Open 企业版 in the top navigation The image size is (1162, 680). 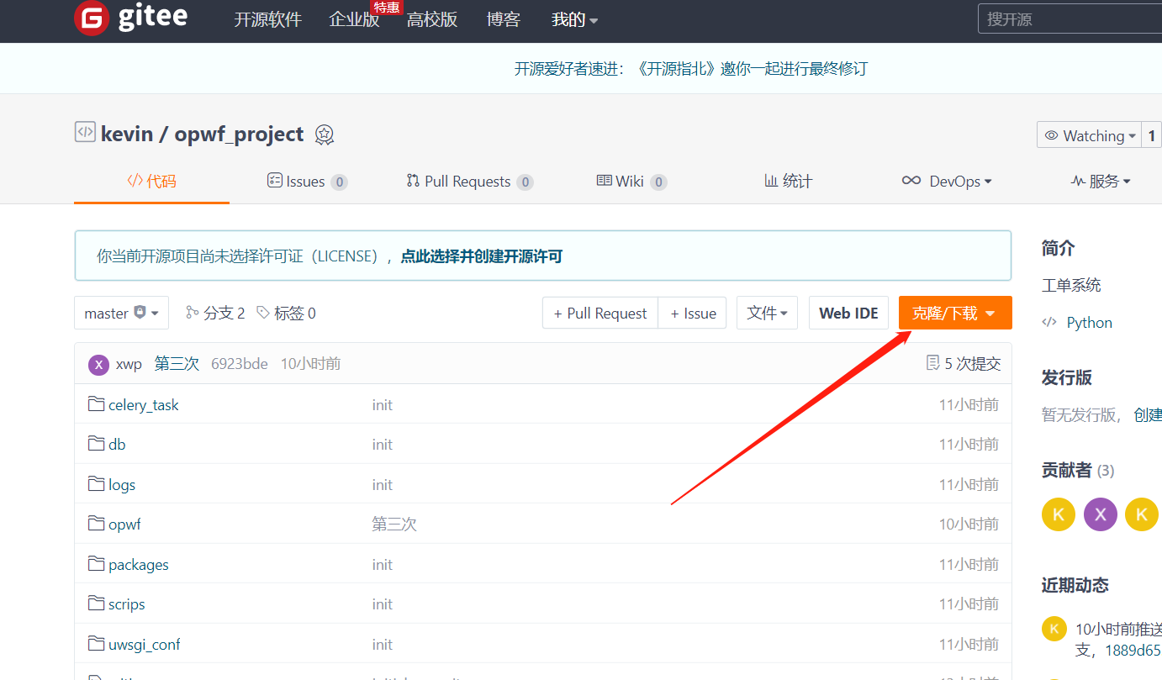tap(354, 19)
